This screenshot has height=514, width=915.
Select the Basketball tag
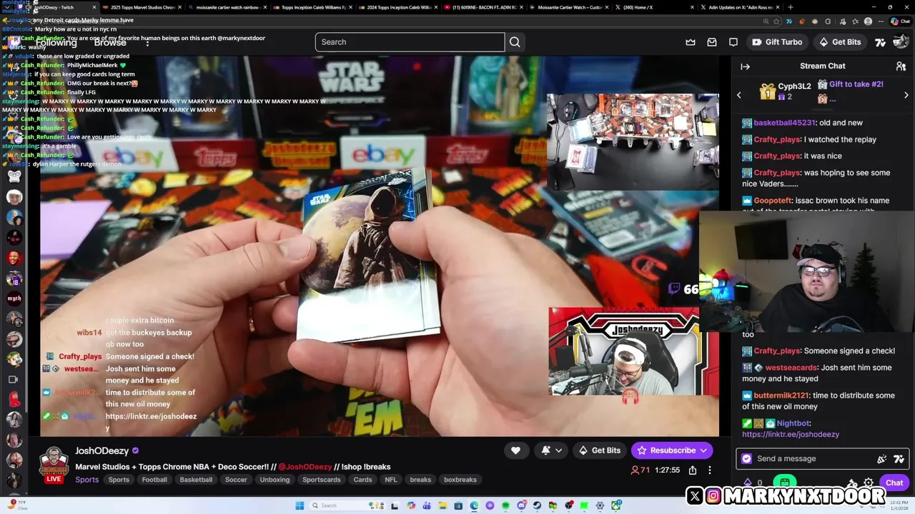pos(196,480)
